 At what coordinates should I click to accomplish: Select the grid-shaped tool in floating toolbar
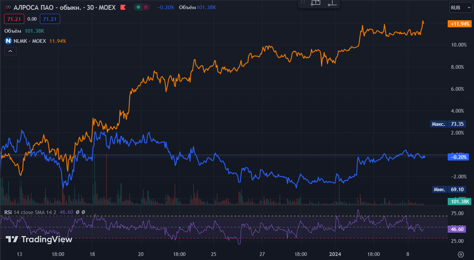point(315,2)
